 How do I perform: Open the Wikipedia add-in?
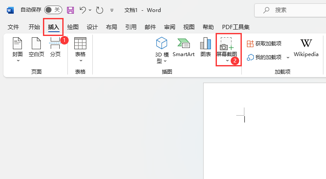306,48
